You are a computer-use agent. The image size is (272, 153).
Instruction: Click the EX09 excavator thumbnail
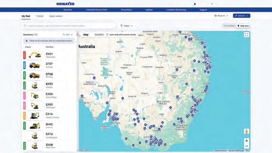point(34,96)
